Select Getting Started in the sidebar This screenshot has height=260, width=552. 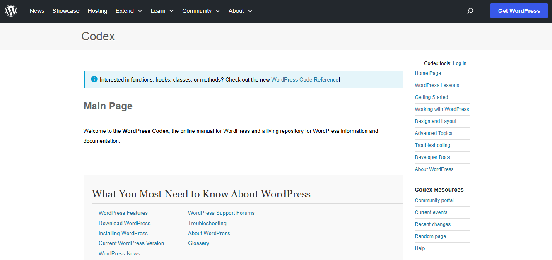click(x=431, y=97)
